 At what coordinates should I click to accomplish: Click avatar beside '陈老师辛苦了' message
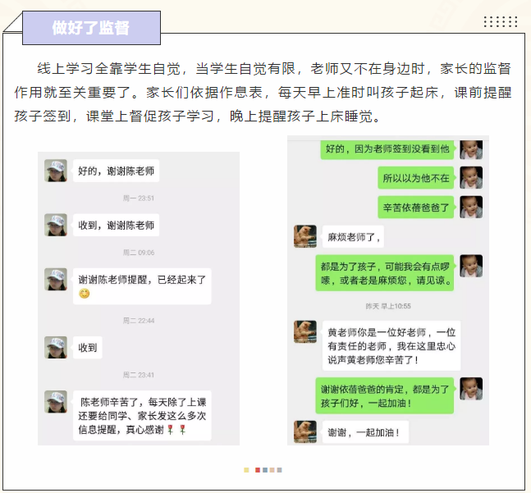(56, 402)
